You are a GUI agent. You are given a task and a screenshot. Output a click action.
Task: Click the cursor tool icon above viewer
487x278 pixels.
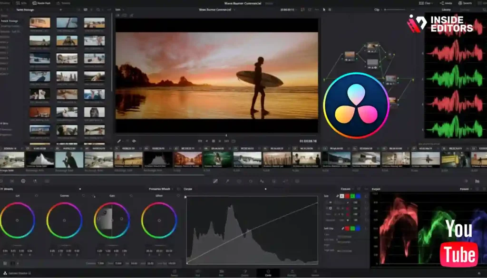324,10
